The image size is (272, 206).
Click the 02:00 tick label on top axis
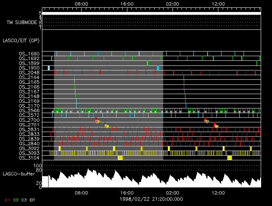coord(172,3)
